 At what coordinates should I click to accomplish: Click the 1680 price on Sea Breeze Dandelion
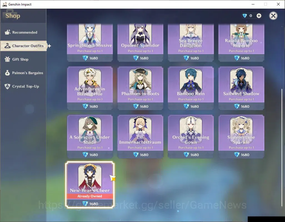194,58
